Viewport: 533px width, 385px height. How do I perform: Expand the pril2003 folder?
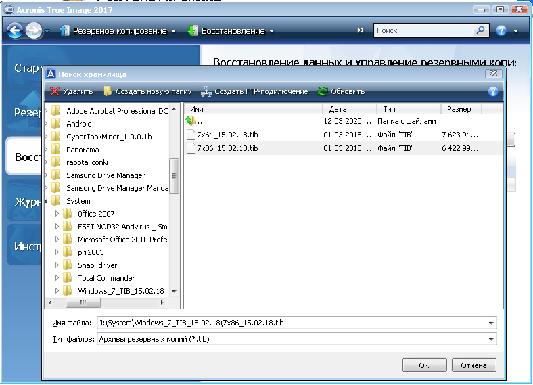click(x=57, y=252)
